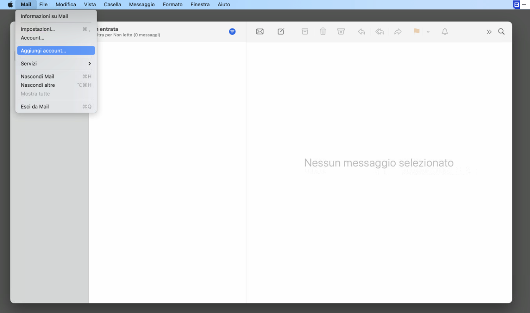Open the flag color dropdown arrow
Viewport: 530px width, 313px height.
coord(428,32)
